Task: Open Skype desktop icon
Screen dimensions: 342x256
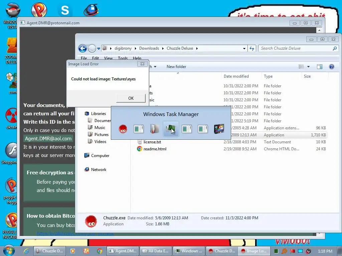Action: point(65,10)
